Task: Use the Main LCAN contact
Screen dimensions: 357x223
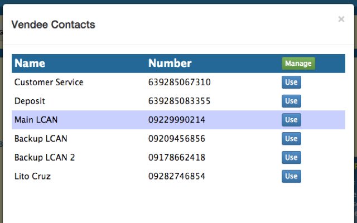Action: [291, 120]
